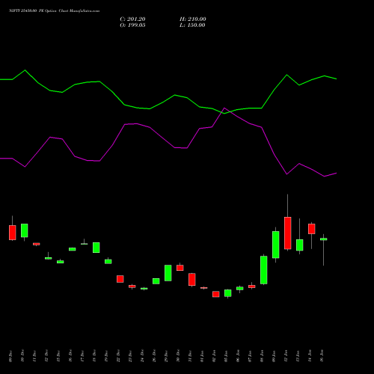Click the 12 Jan date label
The width and height of the screenshot is (374, 374).
(x=286, y=356)
